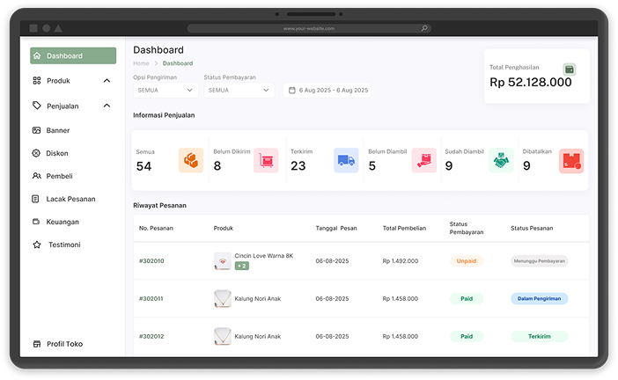This screenshot has width=618, height=380.
Task: Click the search icon in browser address bar
Action: [424, 28]
